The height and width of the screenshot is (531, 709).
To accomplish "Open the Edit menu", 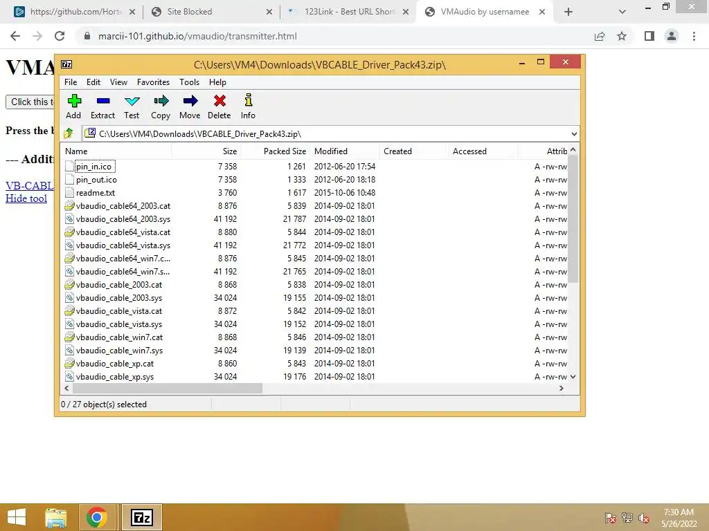I will pos(93,82).
